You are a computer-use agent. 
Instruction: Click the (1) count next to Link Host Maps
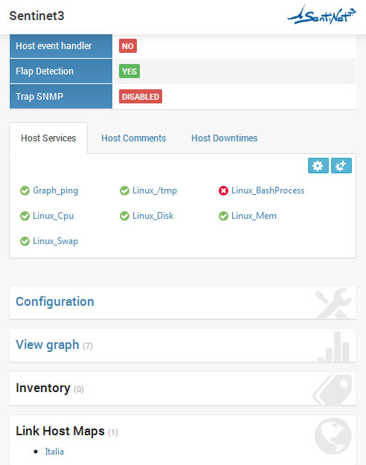pyautogui.click(x=113, y=432)
